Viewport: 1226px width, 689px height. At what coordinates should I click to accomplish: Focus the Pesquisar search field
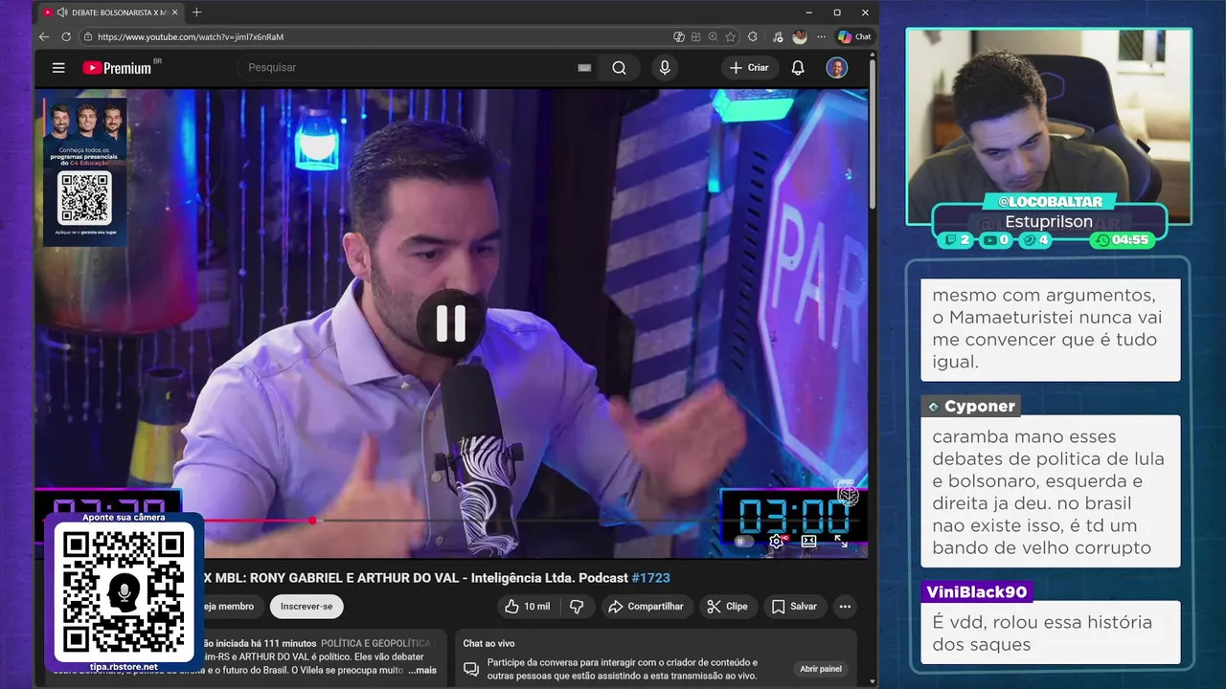[x=407, y=68]
